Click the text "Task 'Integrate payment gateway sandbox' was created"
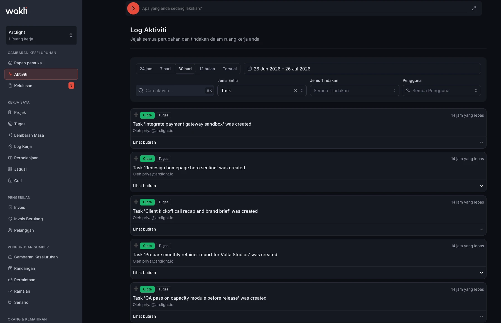This screenshot has height=323, width=501. tap(192, 124)
